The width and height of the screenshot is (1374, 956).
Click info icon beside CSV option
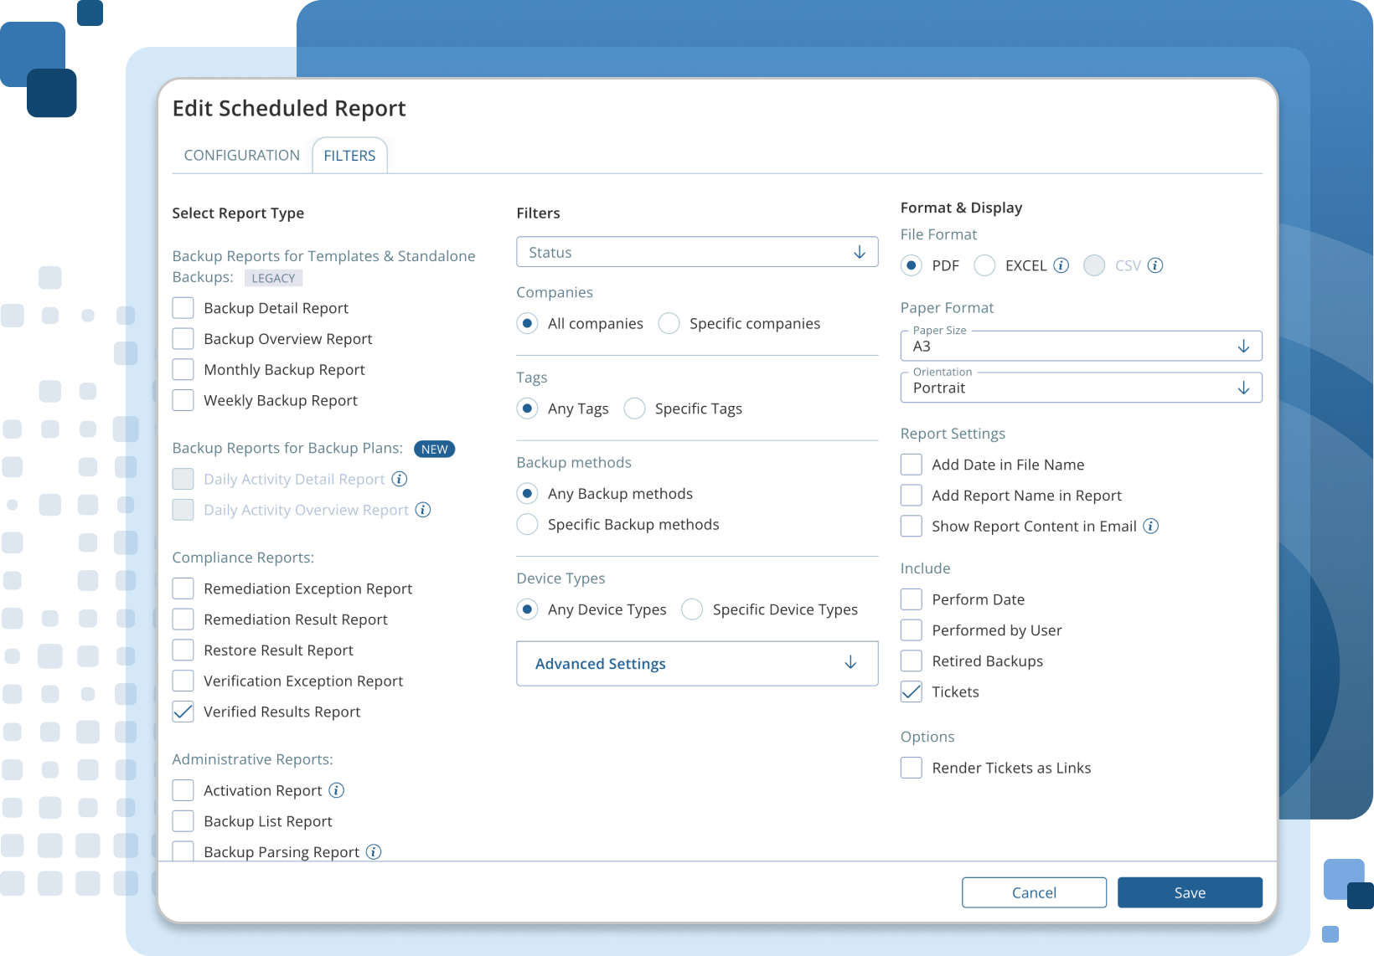(1154, 265)
